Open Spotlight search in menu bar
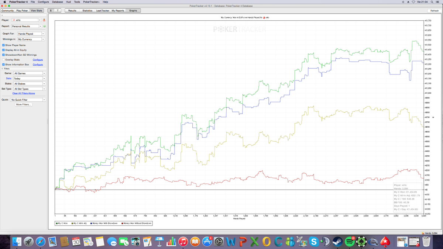The width and height of the screenshot is (443, 249). pos(432,2)
